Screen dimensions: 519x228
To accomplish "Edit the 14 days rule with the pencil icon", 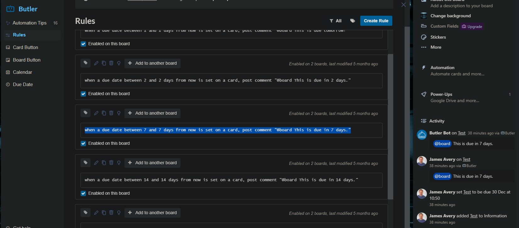I will click(x=96, y=163).
